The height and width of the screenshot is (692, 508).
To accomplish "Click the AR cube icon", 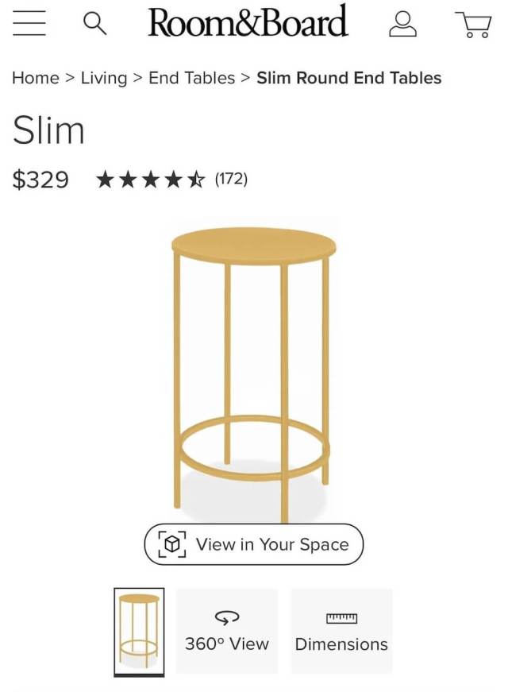I will [172, 544].
